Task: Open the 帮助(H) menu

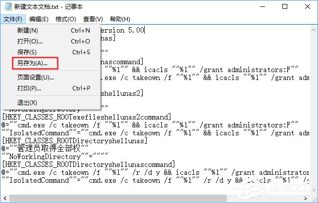Action: [120, 19]
